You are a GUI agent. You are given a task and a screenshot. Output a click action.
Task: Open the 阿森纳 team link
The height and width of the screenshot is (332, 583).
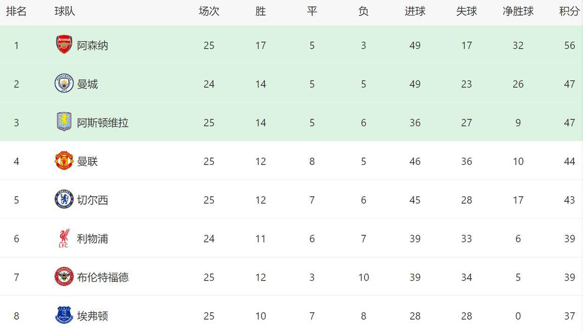click(x=92, y=46)
